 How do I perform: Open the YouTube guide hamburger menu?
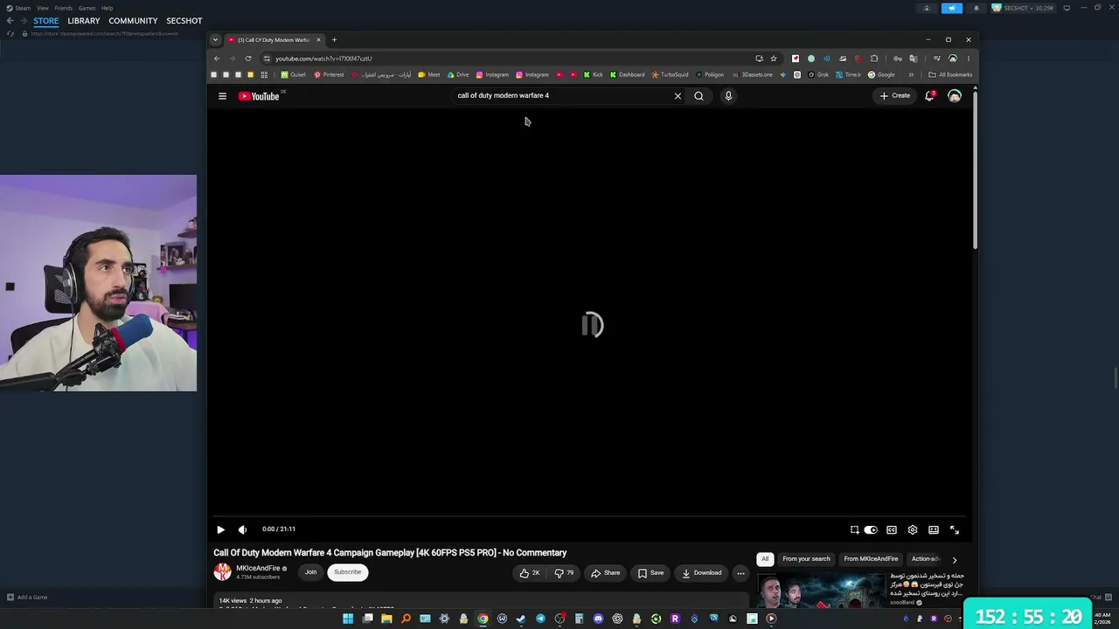[x=222, y=96]
